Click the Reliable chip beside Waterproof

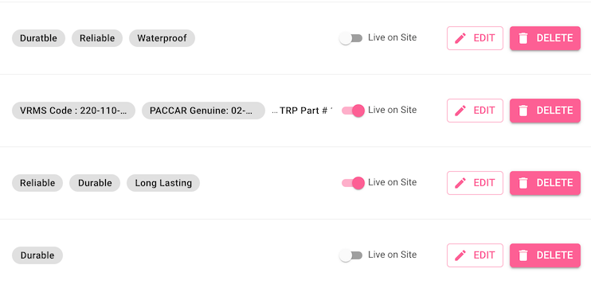click(97, 38)
